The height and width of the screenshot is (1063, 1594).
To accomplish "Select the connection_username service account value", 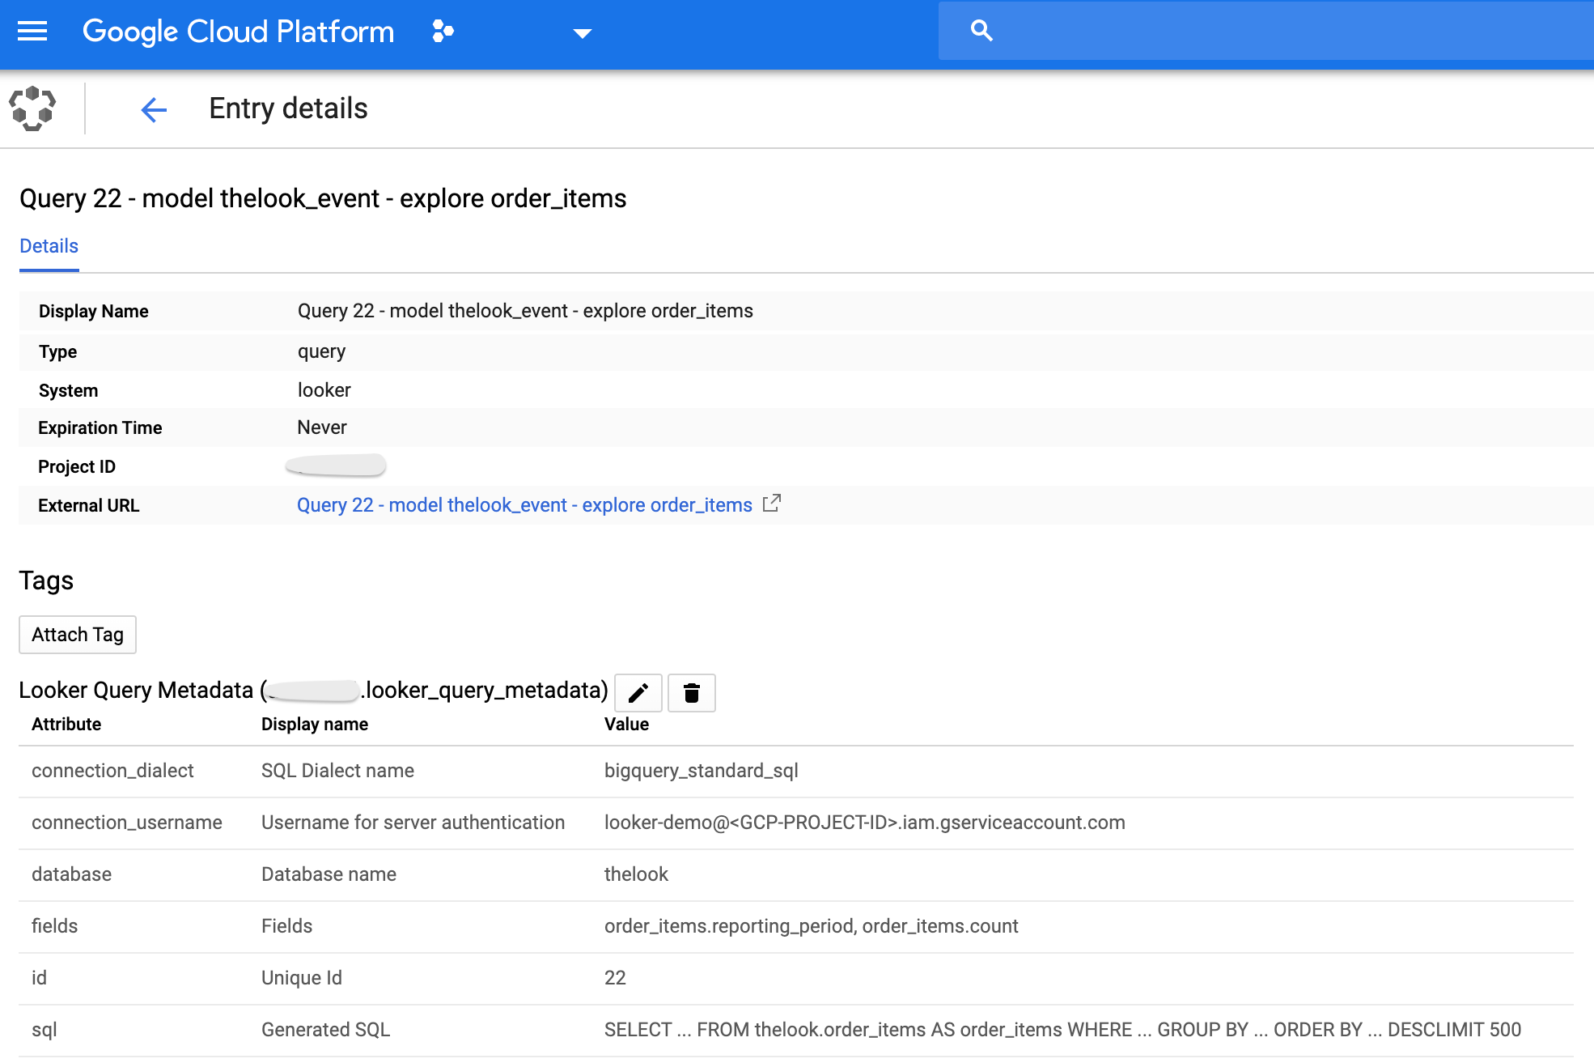I will (x=865, y=823).
